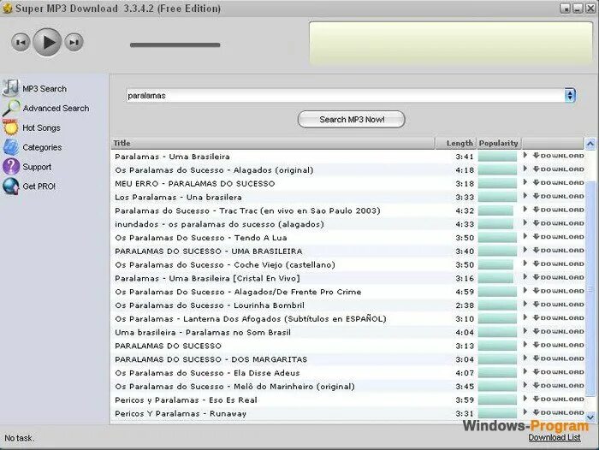
Task: Select row Pericos y Paralamas - Eso Es Real
Action: point(347,400)
